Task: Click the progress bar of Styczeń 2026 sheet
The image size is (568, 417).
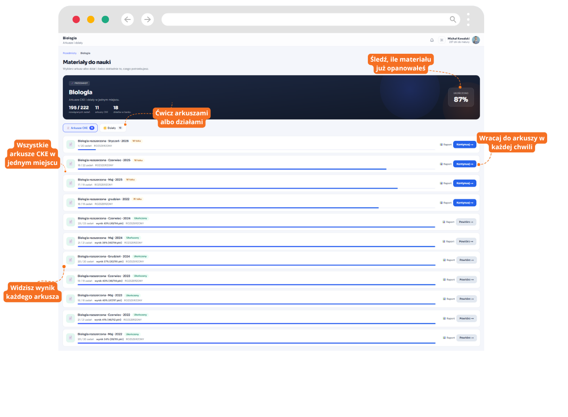Action: (256, 150)
